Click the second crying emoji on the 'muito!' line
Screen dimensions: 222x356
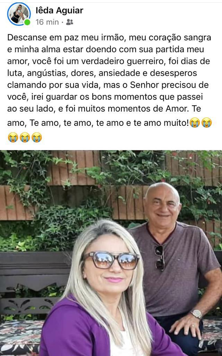(207, 123)
